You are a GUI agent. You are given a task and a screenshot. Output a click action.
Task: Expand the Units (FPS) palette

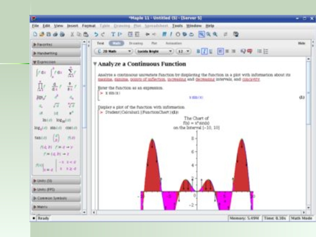point(56,190)
